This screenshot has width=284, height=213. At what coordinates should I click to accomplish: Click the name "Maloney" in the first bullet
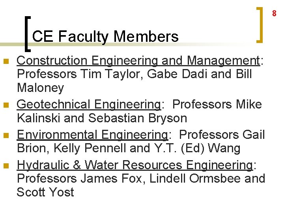[x=40, y=88]
